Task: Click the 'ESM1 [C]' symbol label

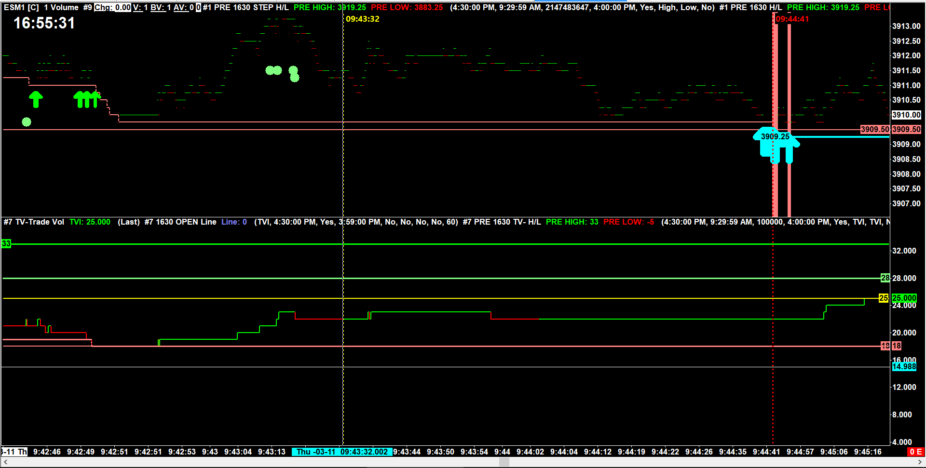Action: coord(21,7)
